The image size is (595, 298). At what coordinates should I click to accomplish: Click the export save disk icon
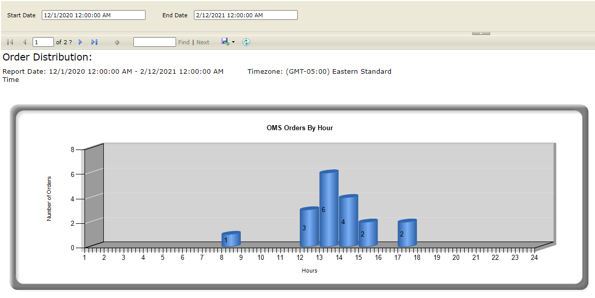225,42
